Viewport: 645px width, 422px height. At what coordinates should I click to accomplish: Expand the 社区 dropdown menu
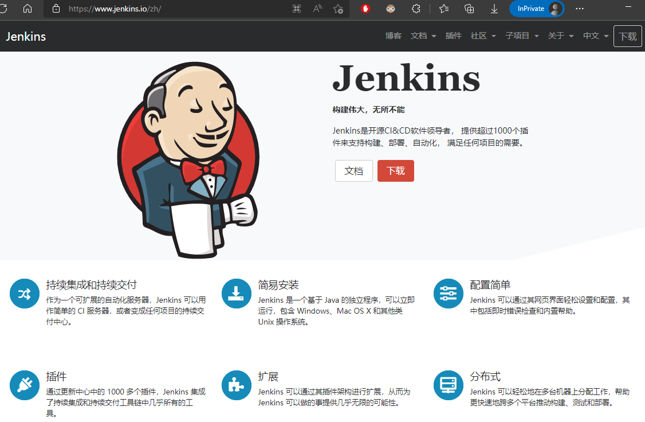pos(483,36)
